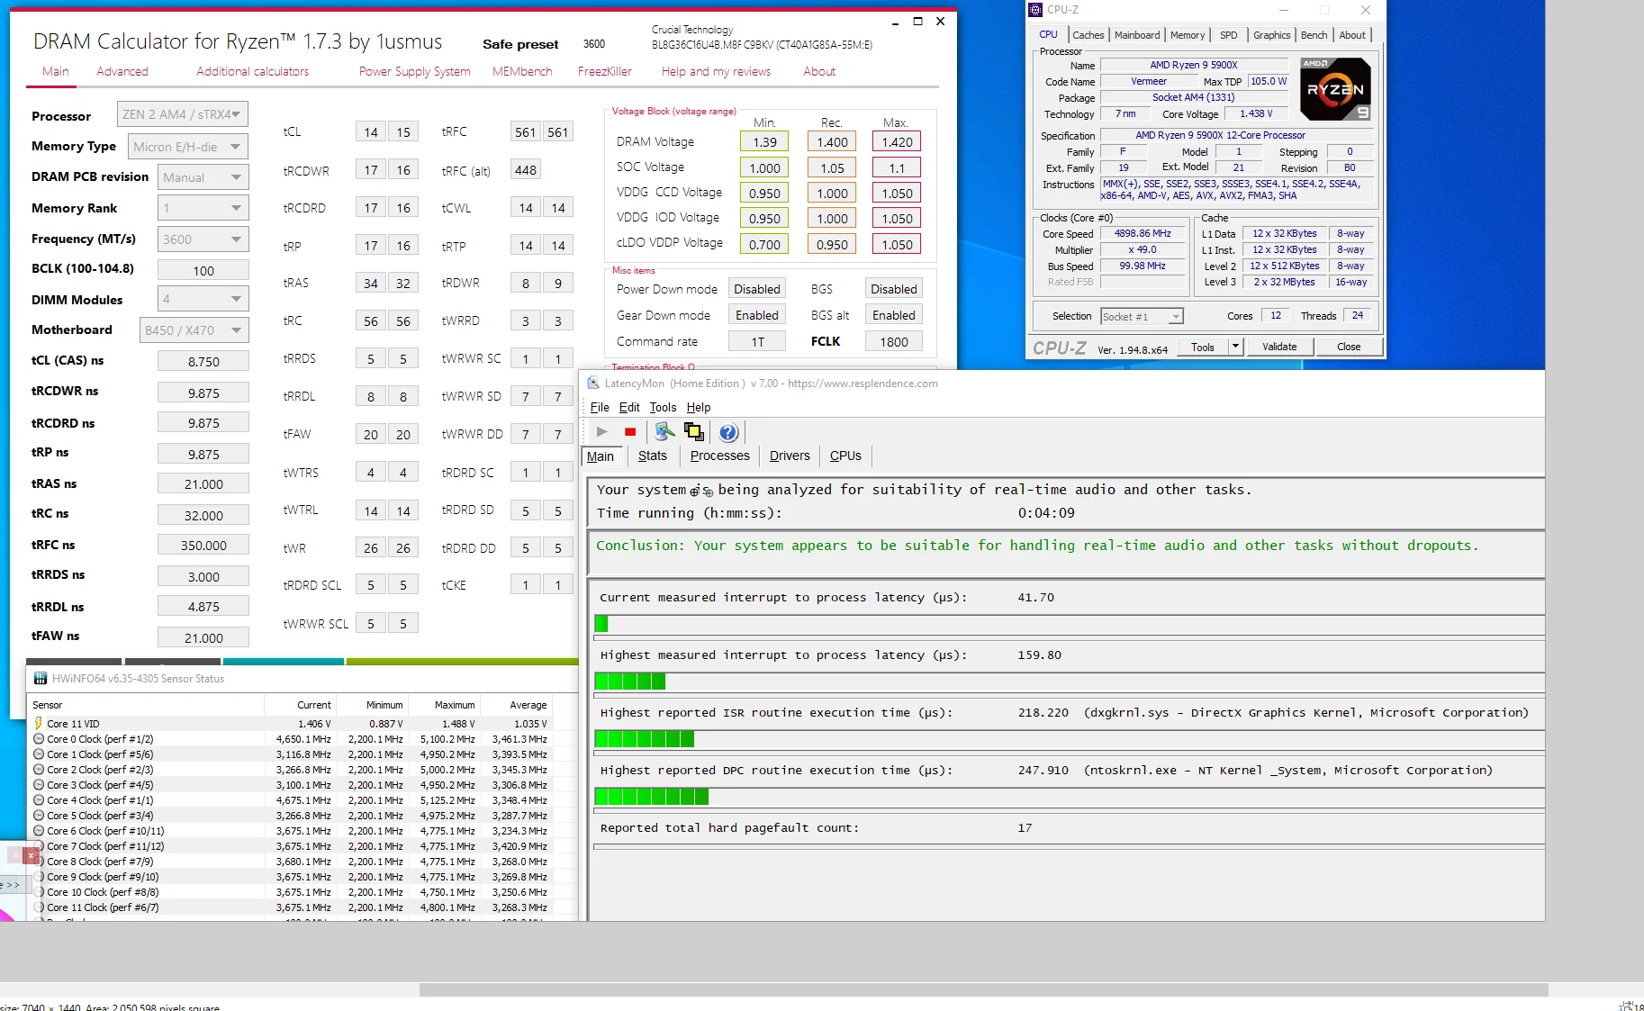This screenshot has height=1011, width=1644.
Task: Click small red X overlay near HWiNFO
Action: [31, 855]
